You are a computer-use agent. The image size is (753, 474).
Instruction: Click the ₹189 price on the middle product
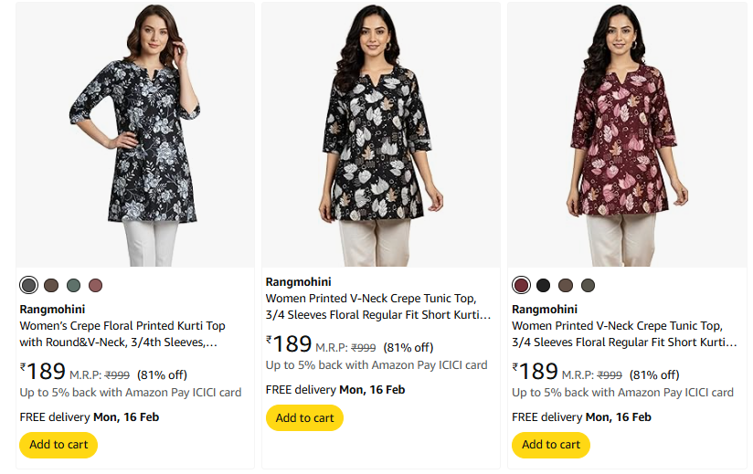pyautogui.click(x=290, y=344)
